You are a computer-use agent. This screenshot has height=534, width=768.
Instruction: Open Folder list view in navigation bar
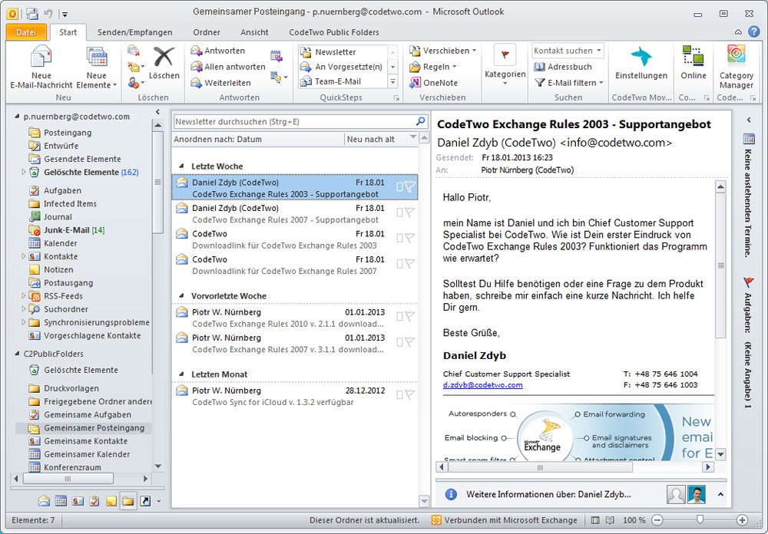pos(128,501)
